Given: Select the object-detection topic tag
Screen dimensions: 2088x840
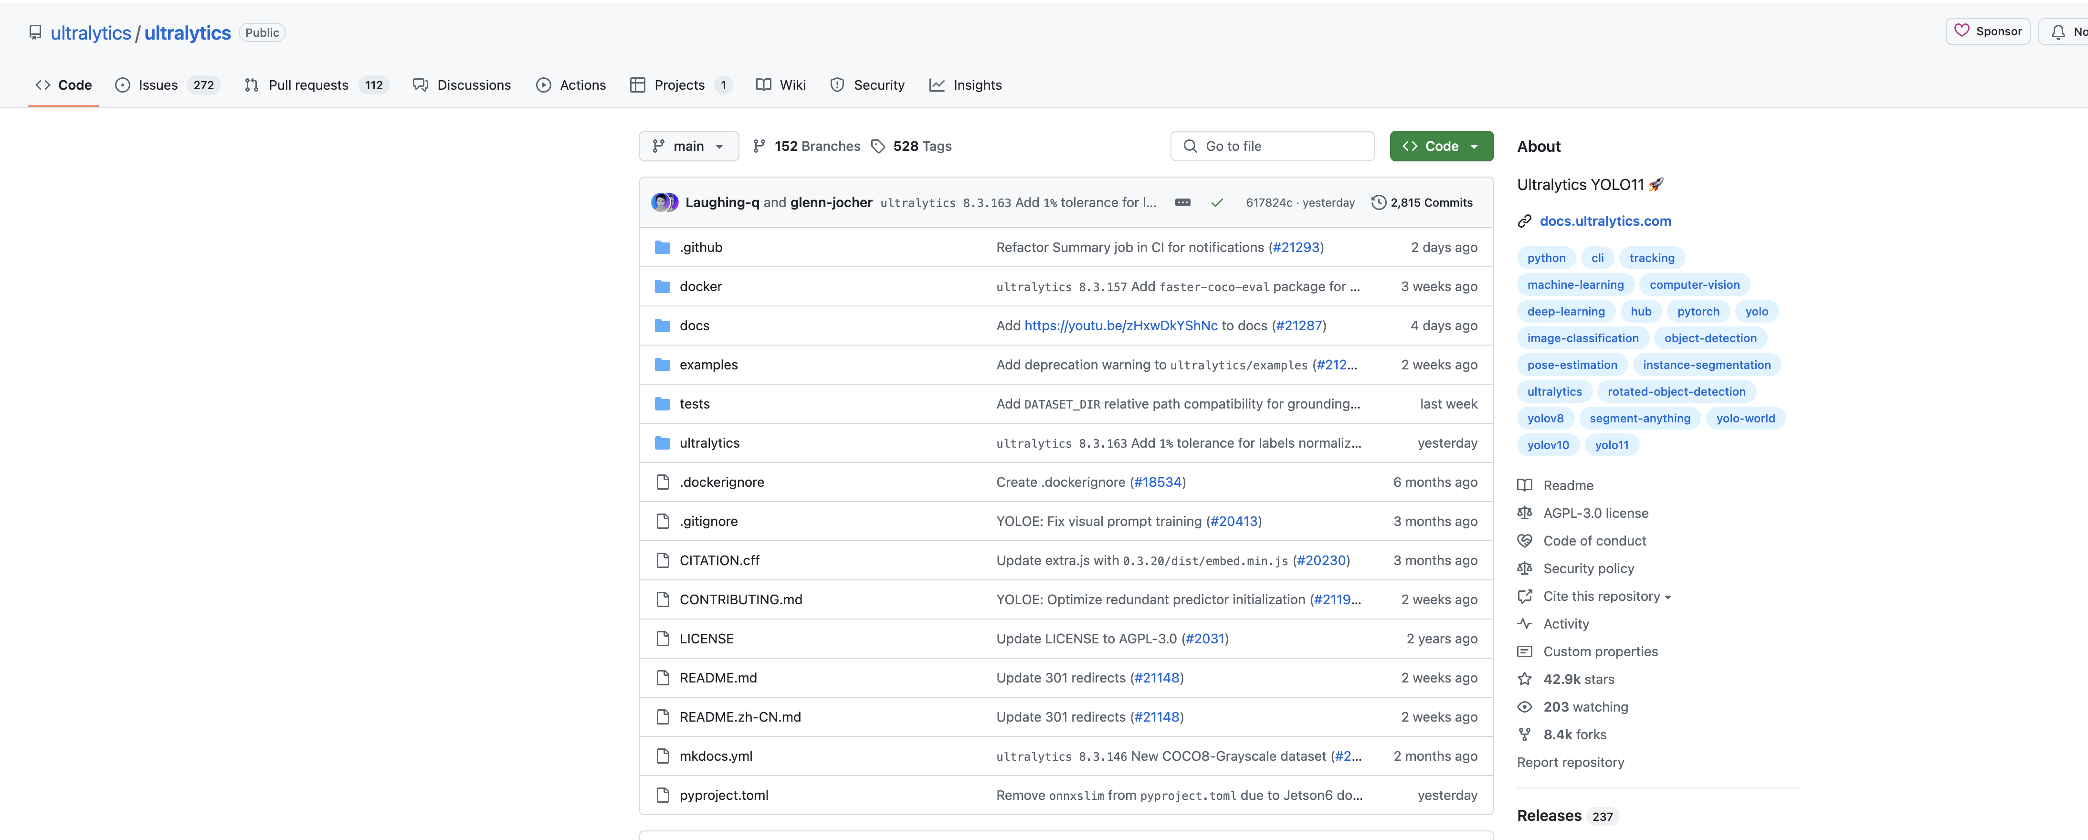Looking at the screenshot, I should point(1710,338).
